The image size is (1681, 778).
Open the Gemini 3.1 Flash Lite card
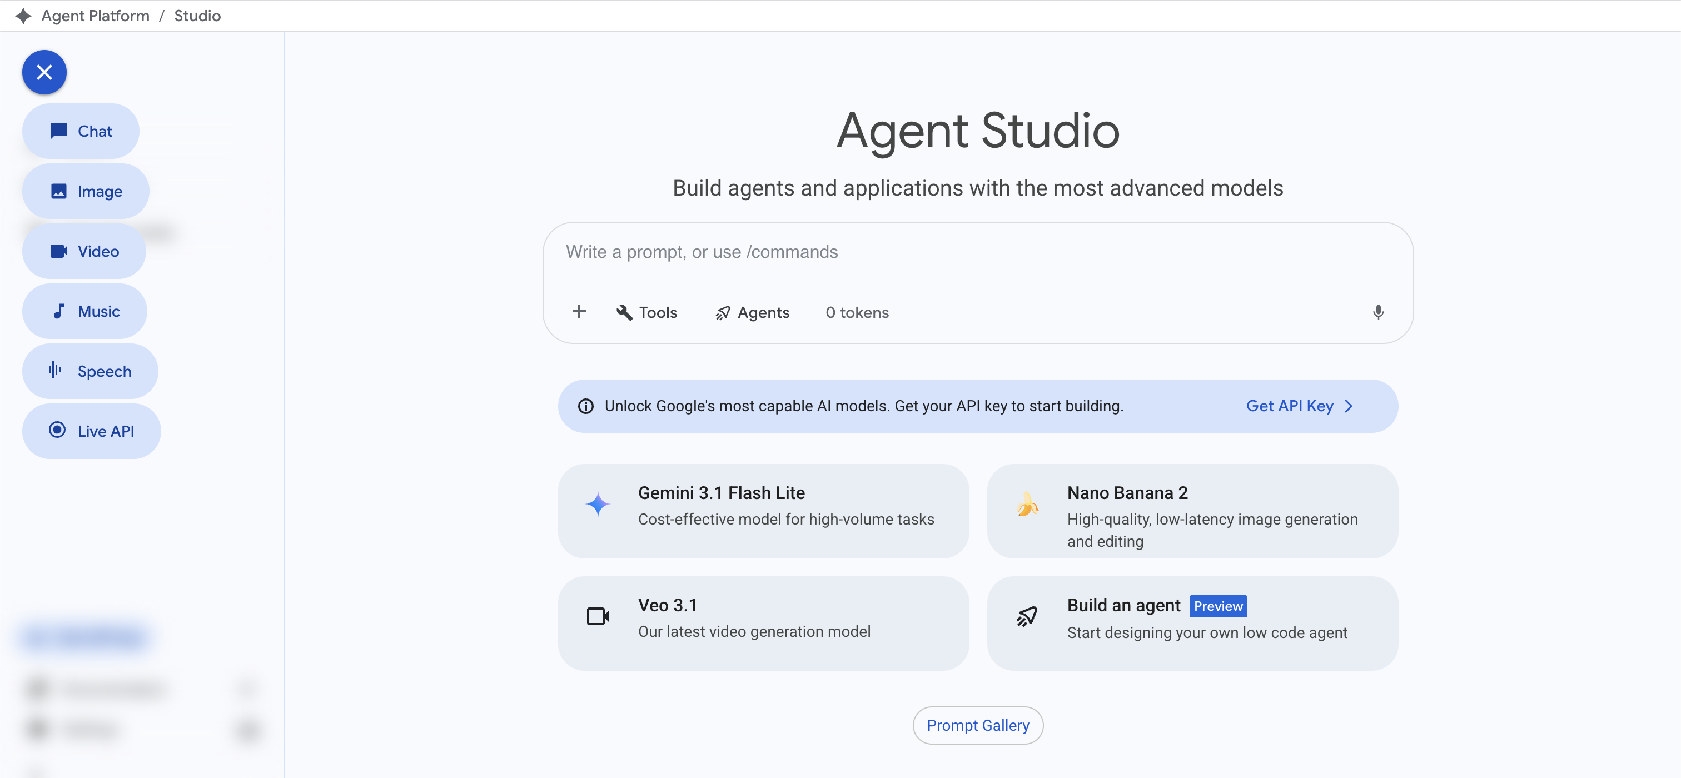[763, 511]
